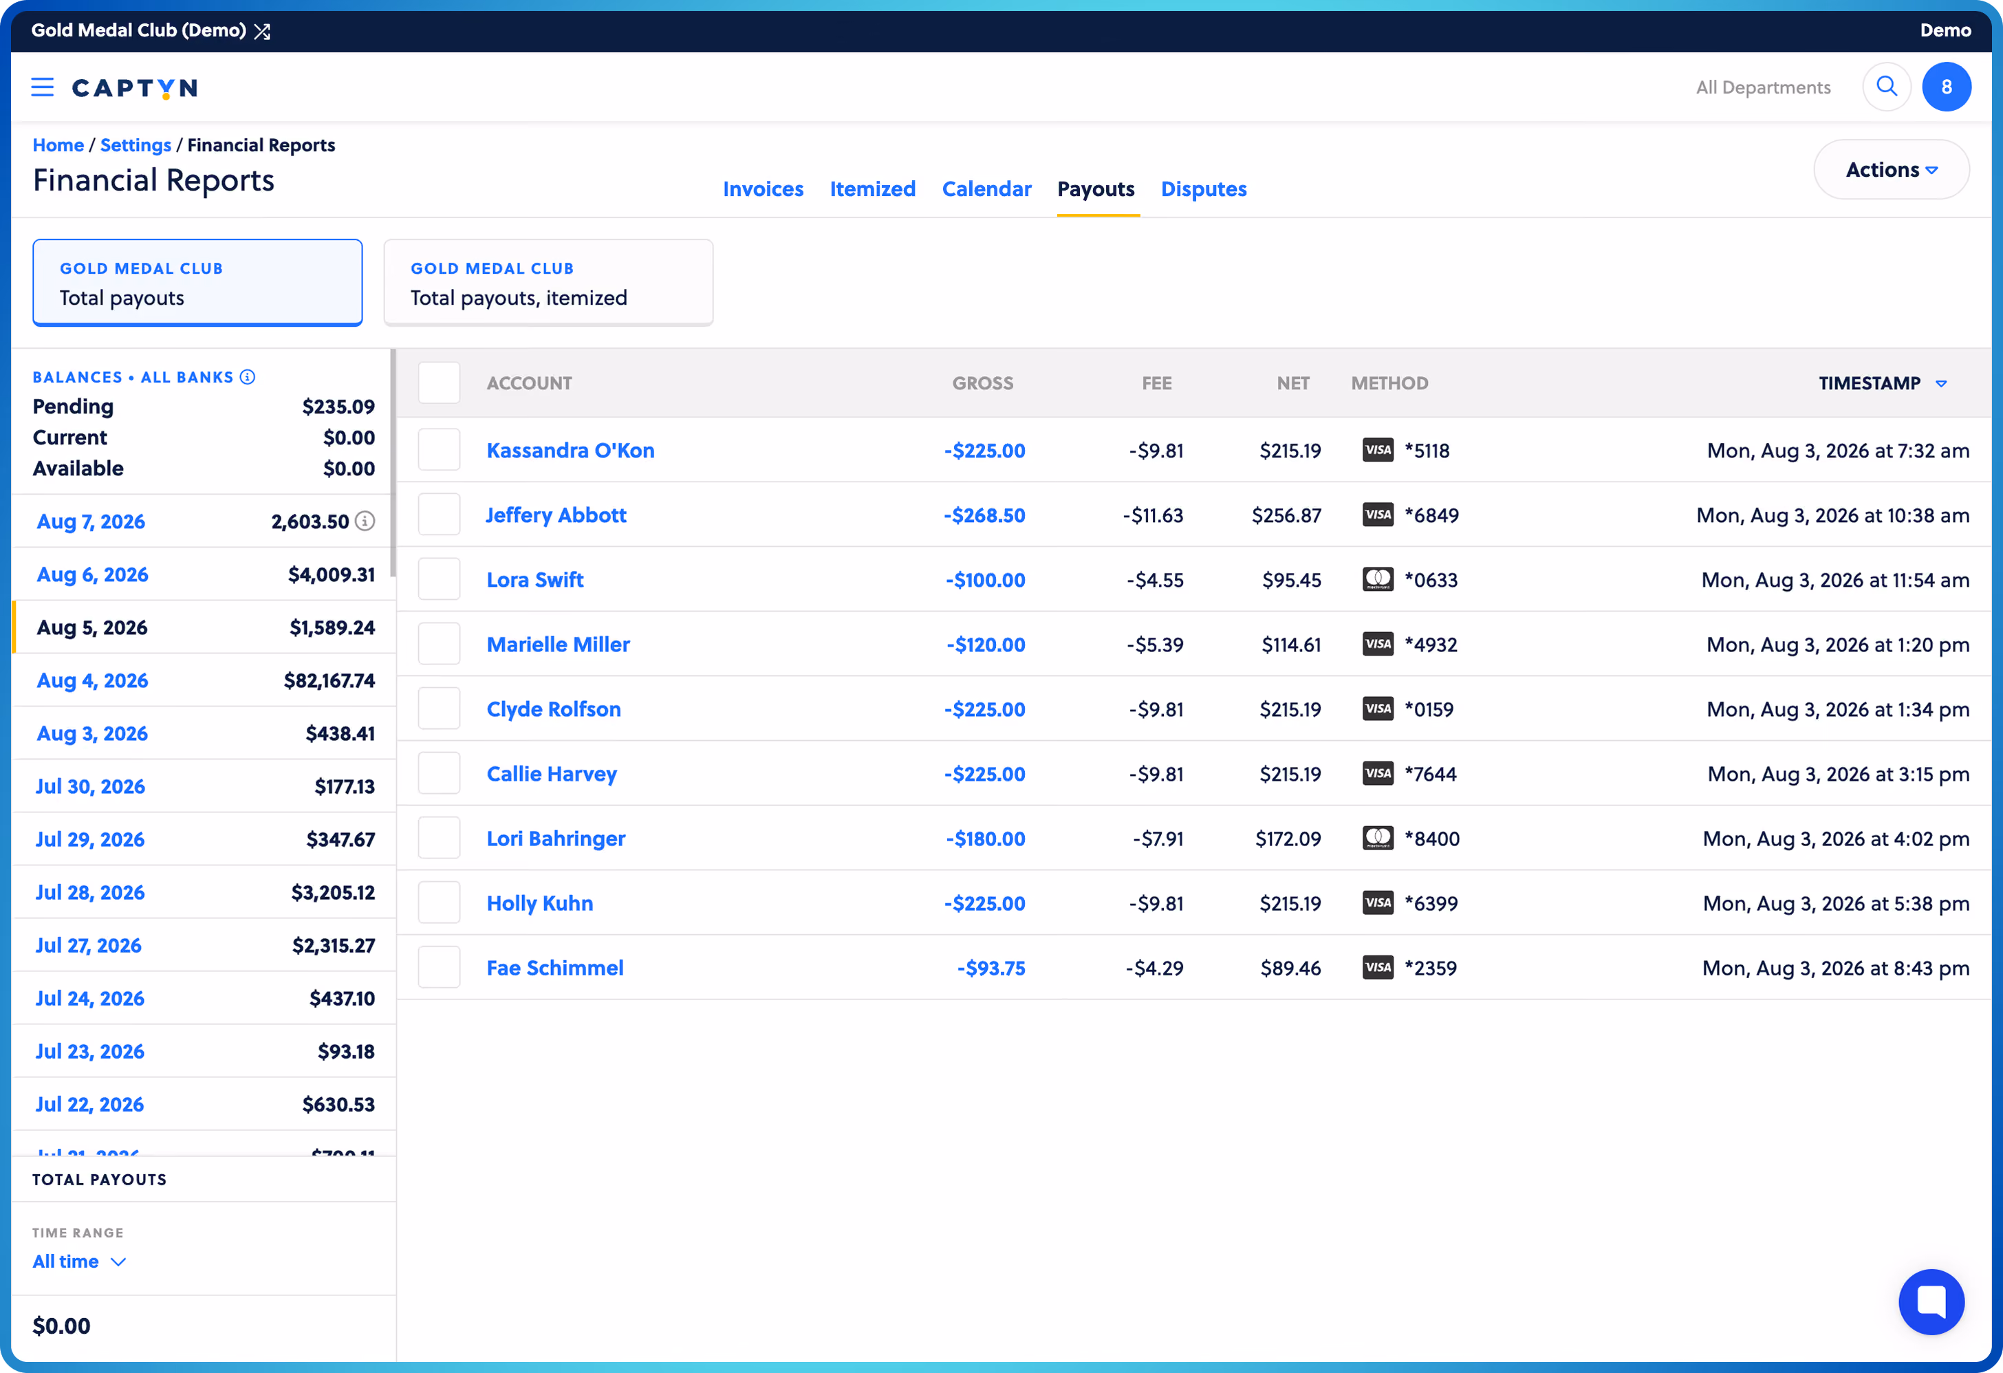Open Marielle Miller account link
Viewport: 2003px width, 1373px height.
coord(558,644)
